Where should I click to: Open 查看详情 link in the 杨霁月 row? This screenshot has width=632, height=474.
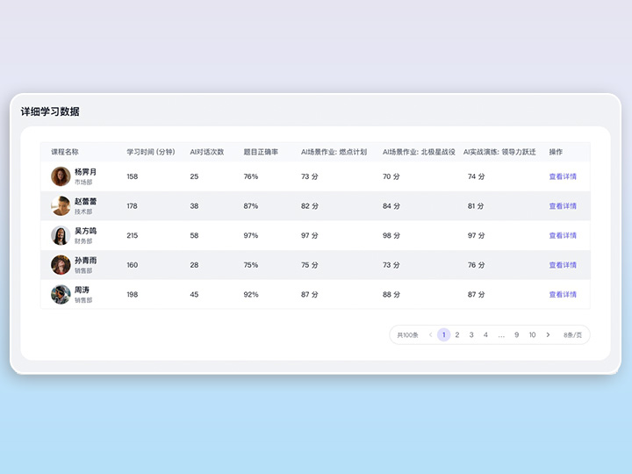(563, 176)
